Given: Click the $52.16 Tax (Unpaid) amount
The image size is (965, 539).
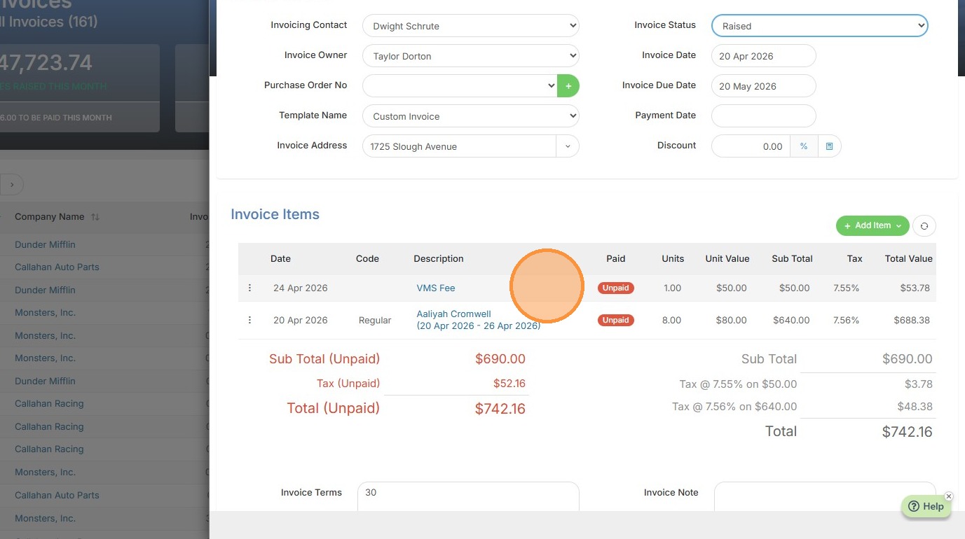Looking at the screenshot, I should pos(509,384).
